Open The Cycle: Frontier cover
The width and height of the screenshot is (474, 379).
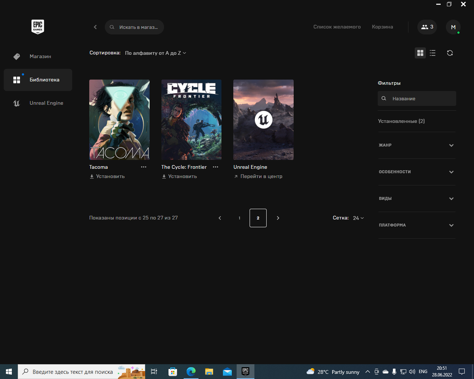[x=191, y=120]
